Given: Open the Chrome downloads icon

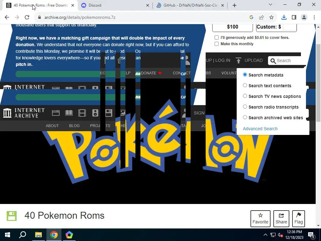Looking at the screenshot, I should tap(284, 17).
